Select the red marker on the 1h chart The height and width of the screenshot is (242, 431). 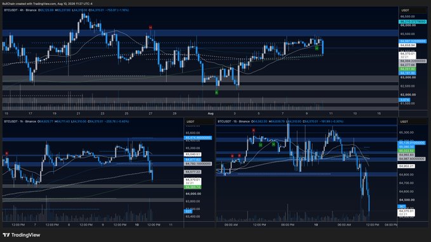click(x=6, y=154)
